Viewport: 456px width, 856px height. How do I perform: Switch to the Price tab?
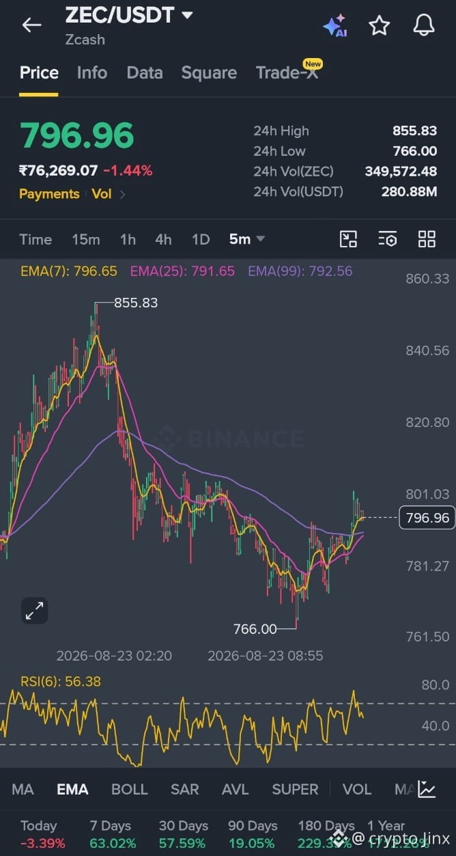coord(39,72)
